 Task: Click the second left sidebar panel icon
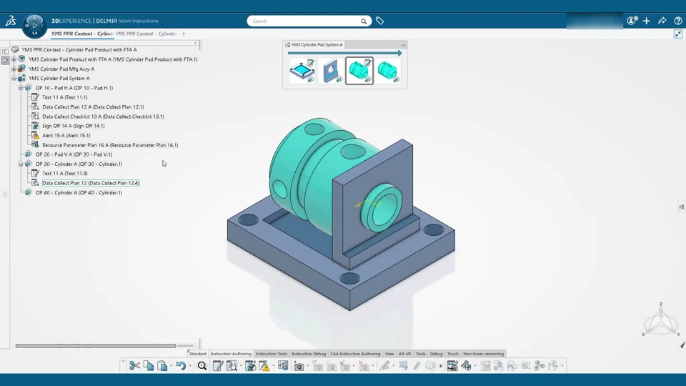[5, 61]
